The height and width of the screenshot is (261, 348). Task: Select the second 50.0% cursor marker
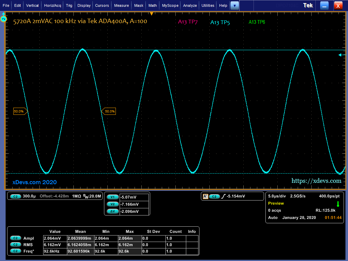pos(108,111)
